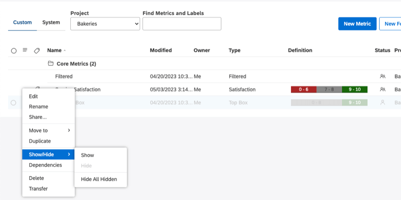Select Hide All Hidden option
Screen dimensions: 401x200
(x=99, y=179)
